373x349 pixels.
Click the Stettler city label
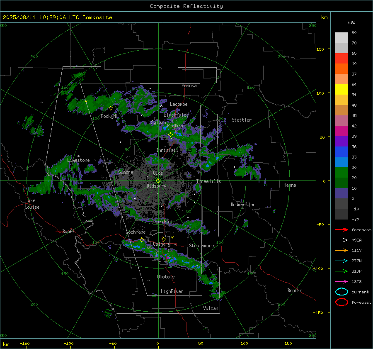(242, 120)
